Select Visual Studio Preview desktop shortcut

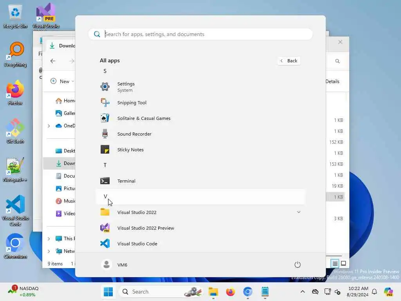[46, 16]
